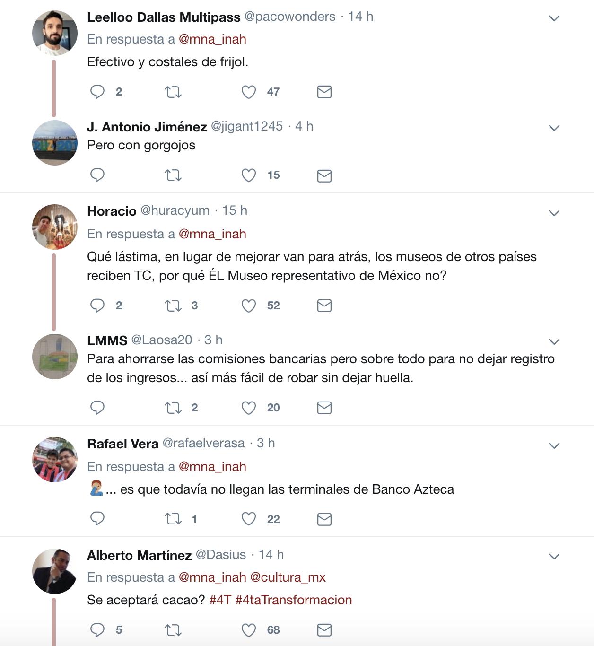594x646 pixels.
Task: Retweet Horacio's tweet about museos
Action: click(x=173, y=306)
